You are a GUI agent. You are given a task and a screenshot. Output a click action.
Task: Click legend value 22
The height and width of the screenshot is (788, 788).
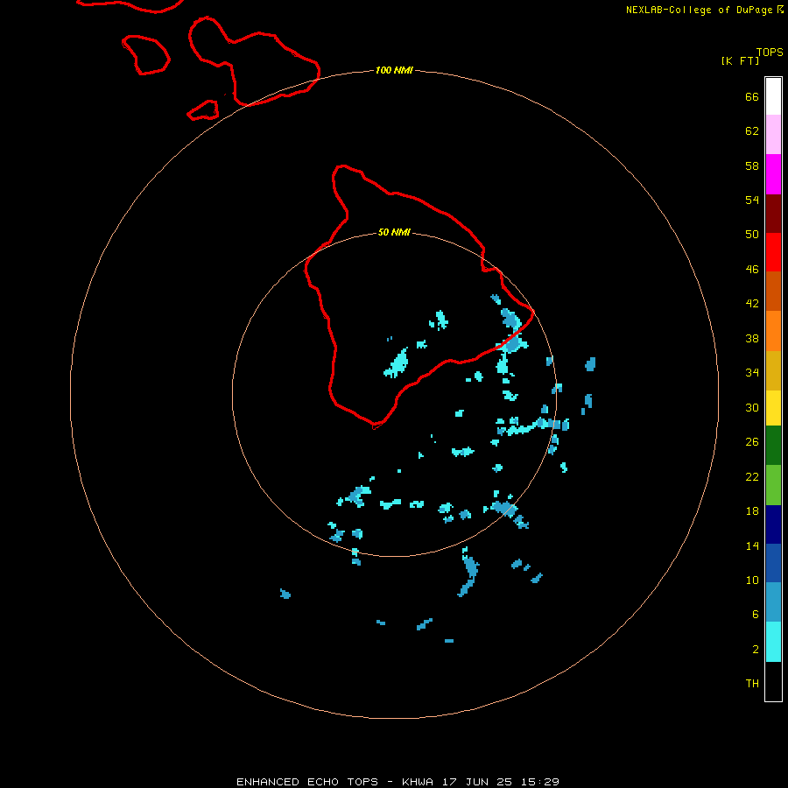coord(752,476)
